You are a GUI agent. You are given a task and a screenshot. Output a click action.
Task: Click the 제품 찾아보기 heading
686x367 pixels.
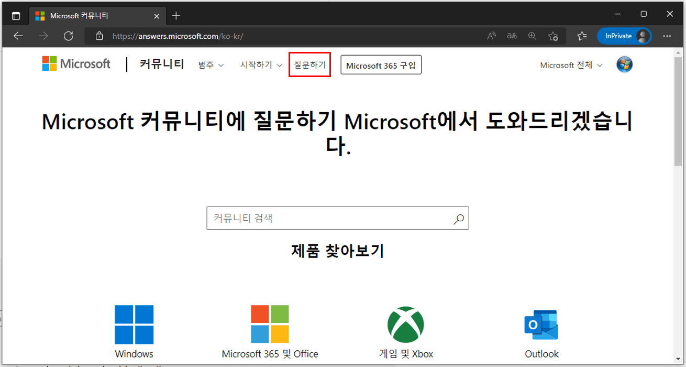338,251
